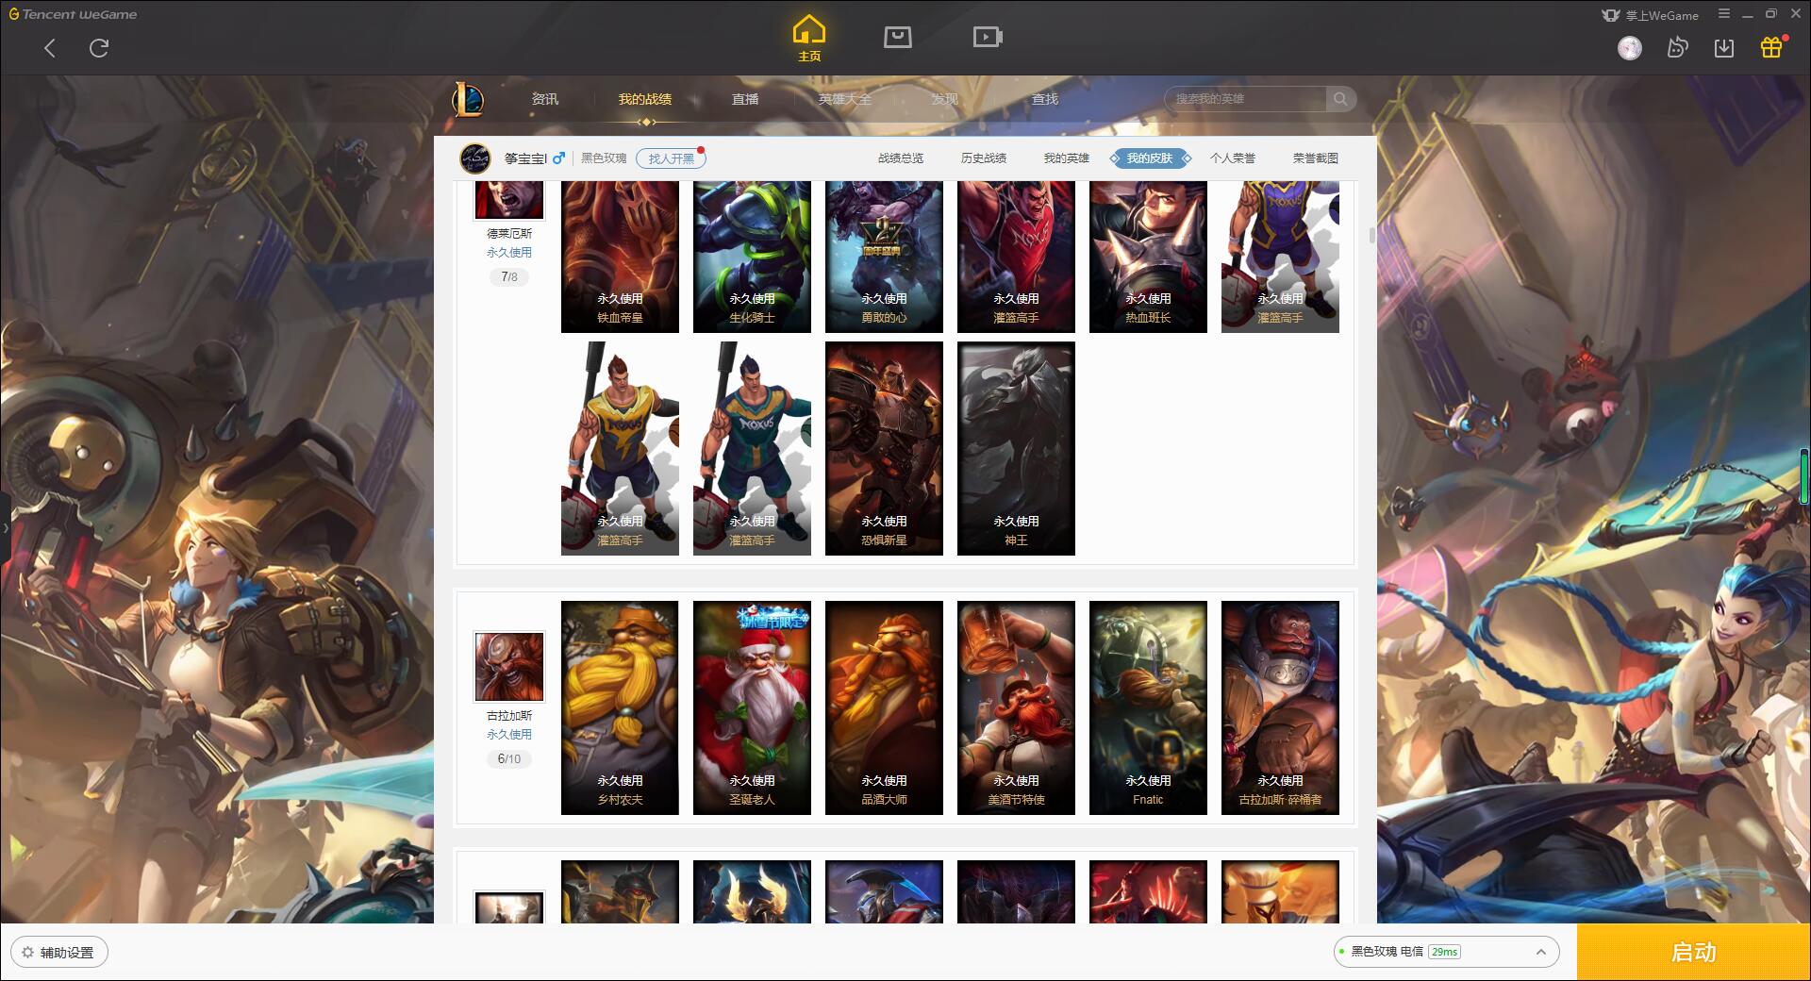
Task: Click the 筝宝宝 profile avatar
Action: click(475, 158)
